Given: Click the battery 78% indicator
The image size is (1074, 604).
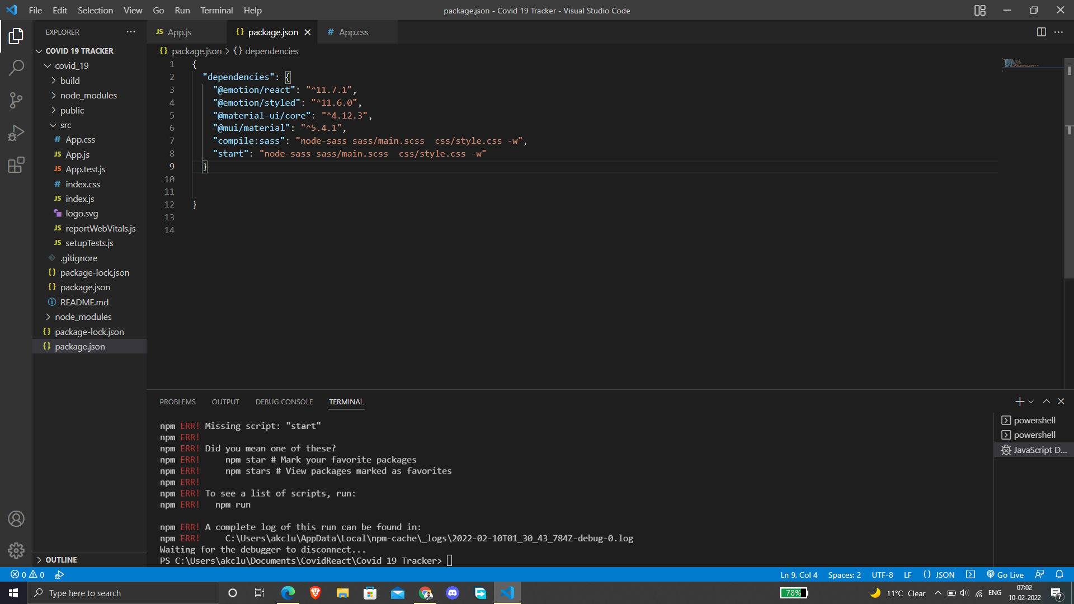Looking at the screenshot, I should [x=794, y=593].
